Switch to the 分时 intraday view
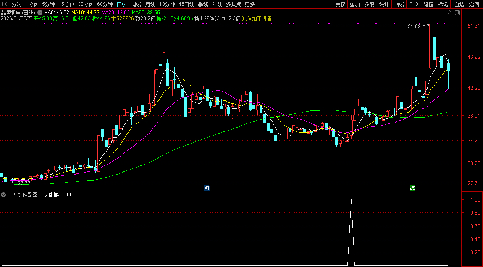Image resolution: width=483 pixels, height=267 pixels. click(17, 4)
